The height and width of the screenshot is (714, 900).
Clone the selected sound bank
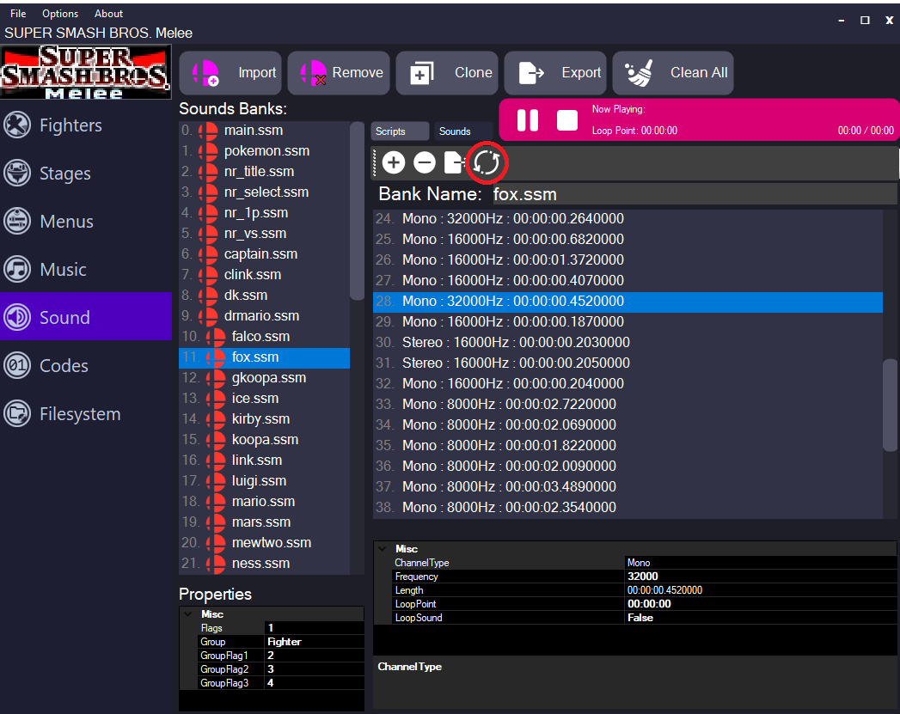[446, 73]
